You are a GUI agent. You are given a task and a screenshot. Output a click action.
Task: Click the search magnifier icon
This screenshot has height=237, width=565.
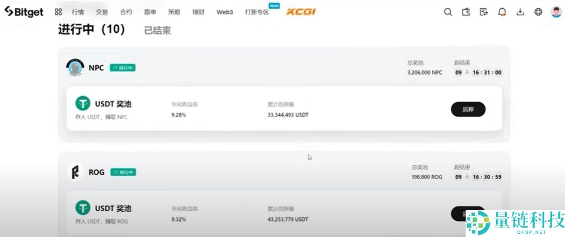tap(448, 12)
